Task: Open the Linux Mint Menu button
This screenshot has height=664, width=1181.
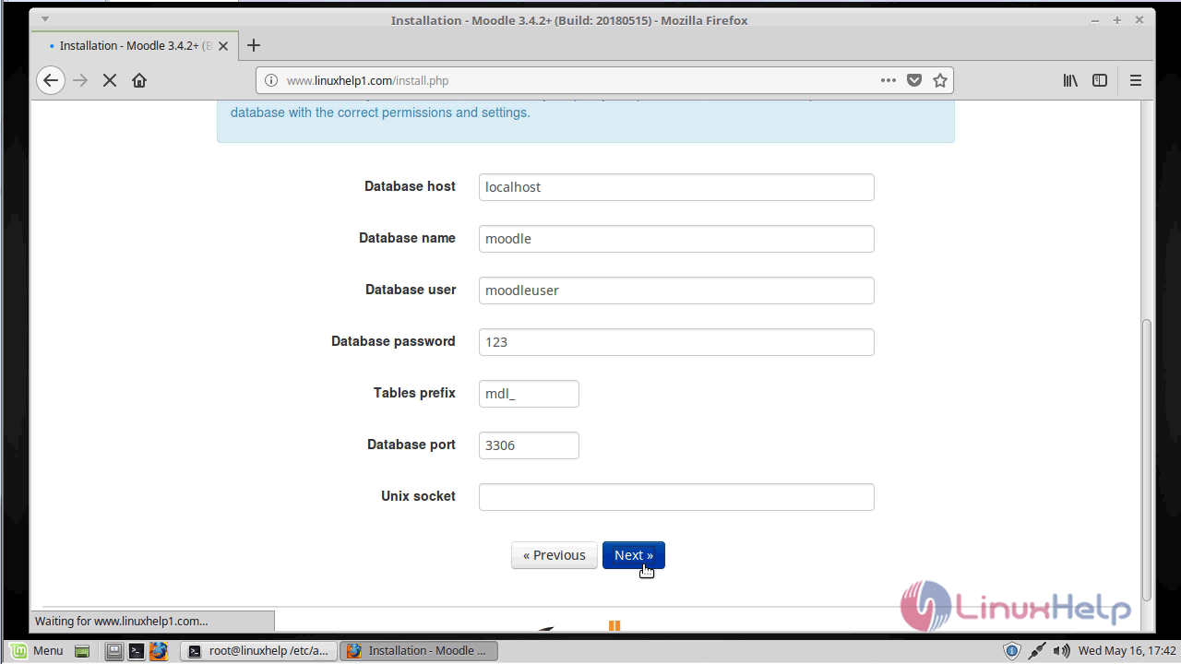Action: (x=37, y=650)
